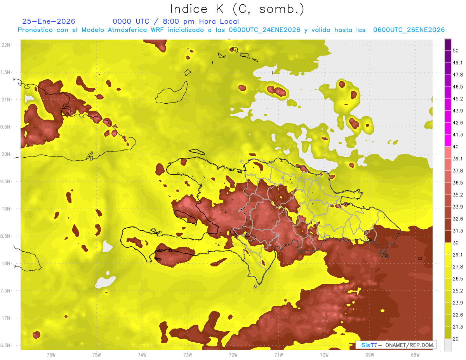Click the 76W longitude axis label
466x360 pixels.
(x=51, y=355)
